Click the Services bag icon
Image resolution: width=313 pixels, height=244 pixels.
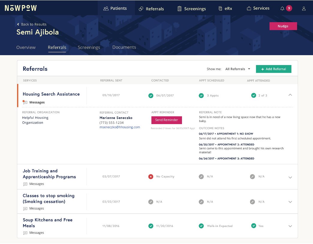pyautogui.click(x=249, y=8)
